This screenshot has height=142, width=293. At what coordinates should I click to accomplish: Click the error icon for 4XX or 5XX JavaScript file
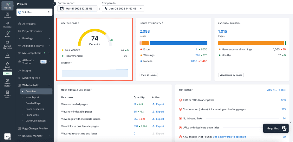pos(180,100)
